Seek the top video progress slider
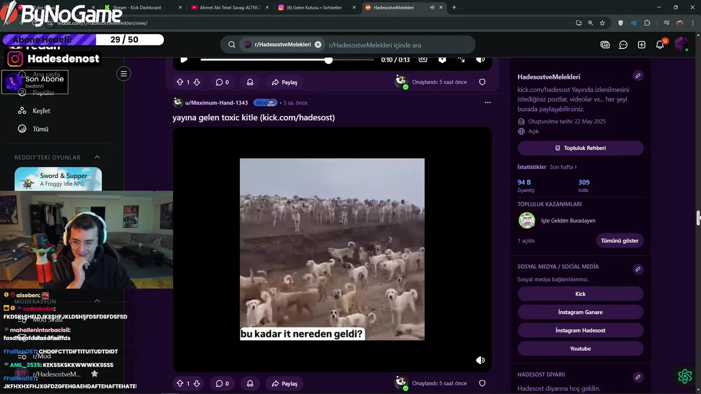This screenshot has height=394, width=701. coord(288,60)
